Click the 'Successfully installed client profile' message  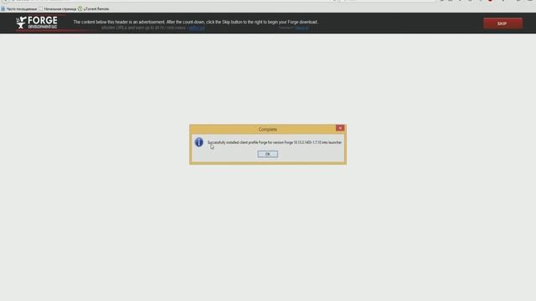click(x=274, y=142)
